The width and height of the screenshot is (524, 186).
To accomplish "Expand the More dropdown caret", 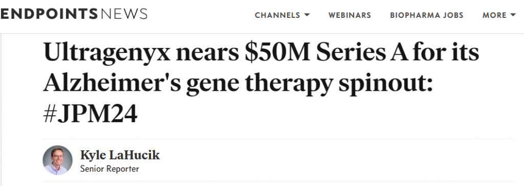I will (513, 15).
